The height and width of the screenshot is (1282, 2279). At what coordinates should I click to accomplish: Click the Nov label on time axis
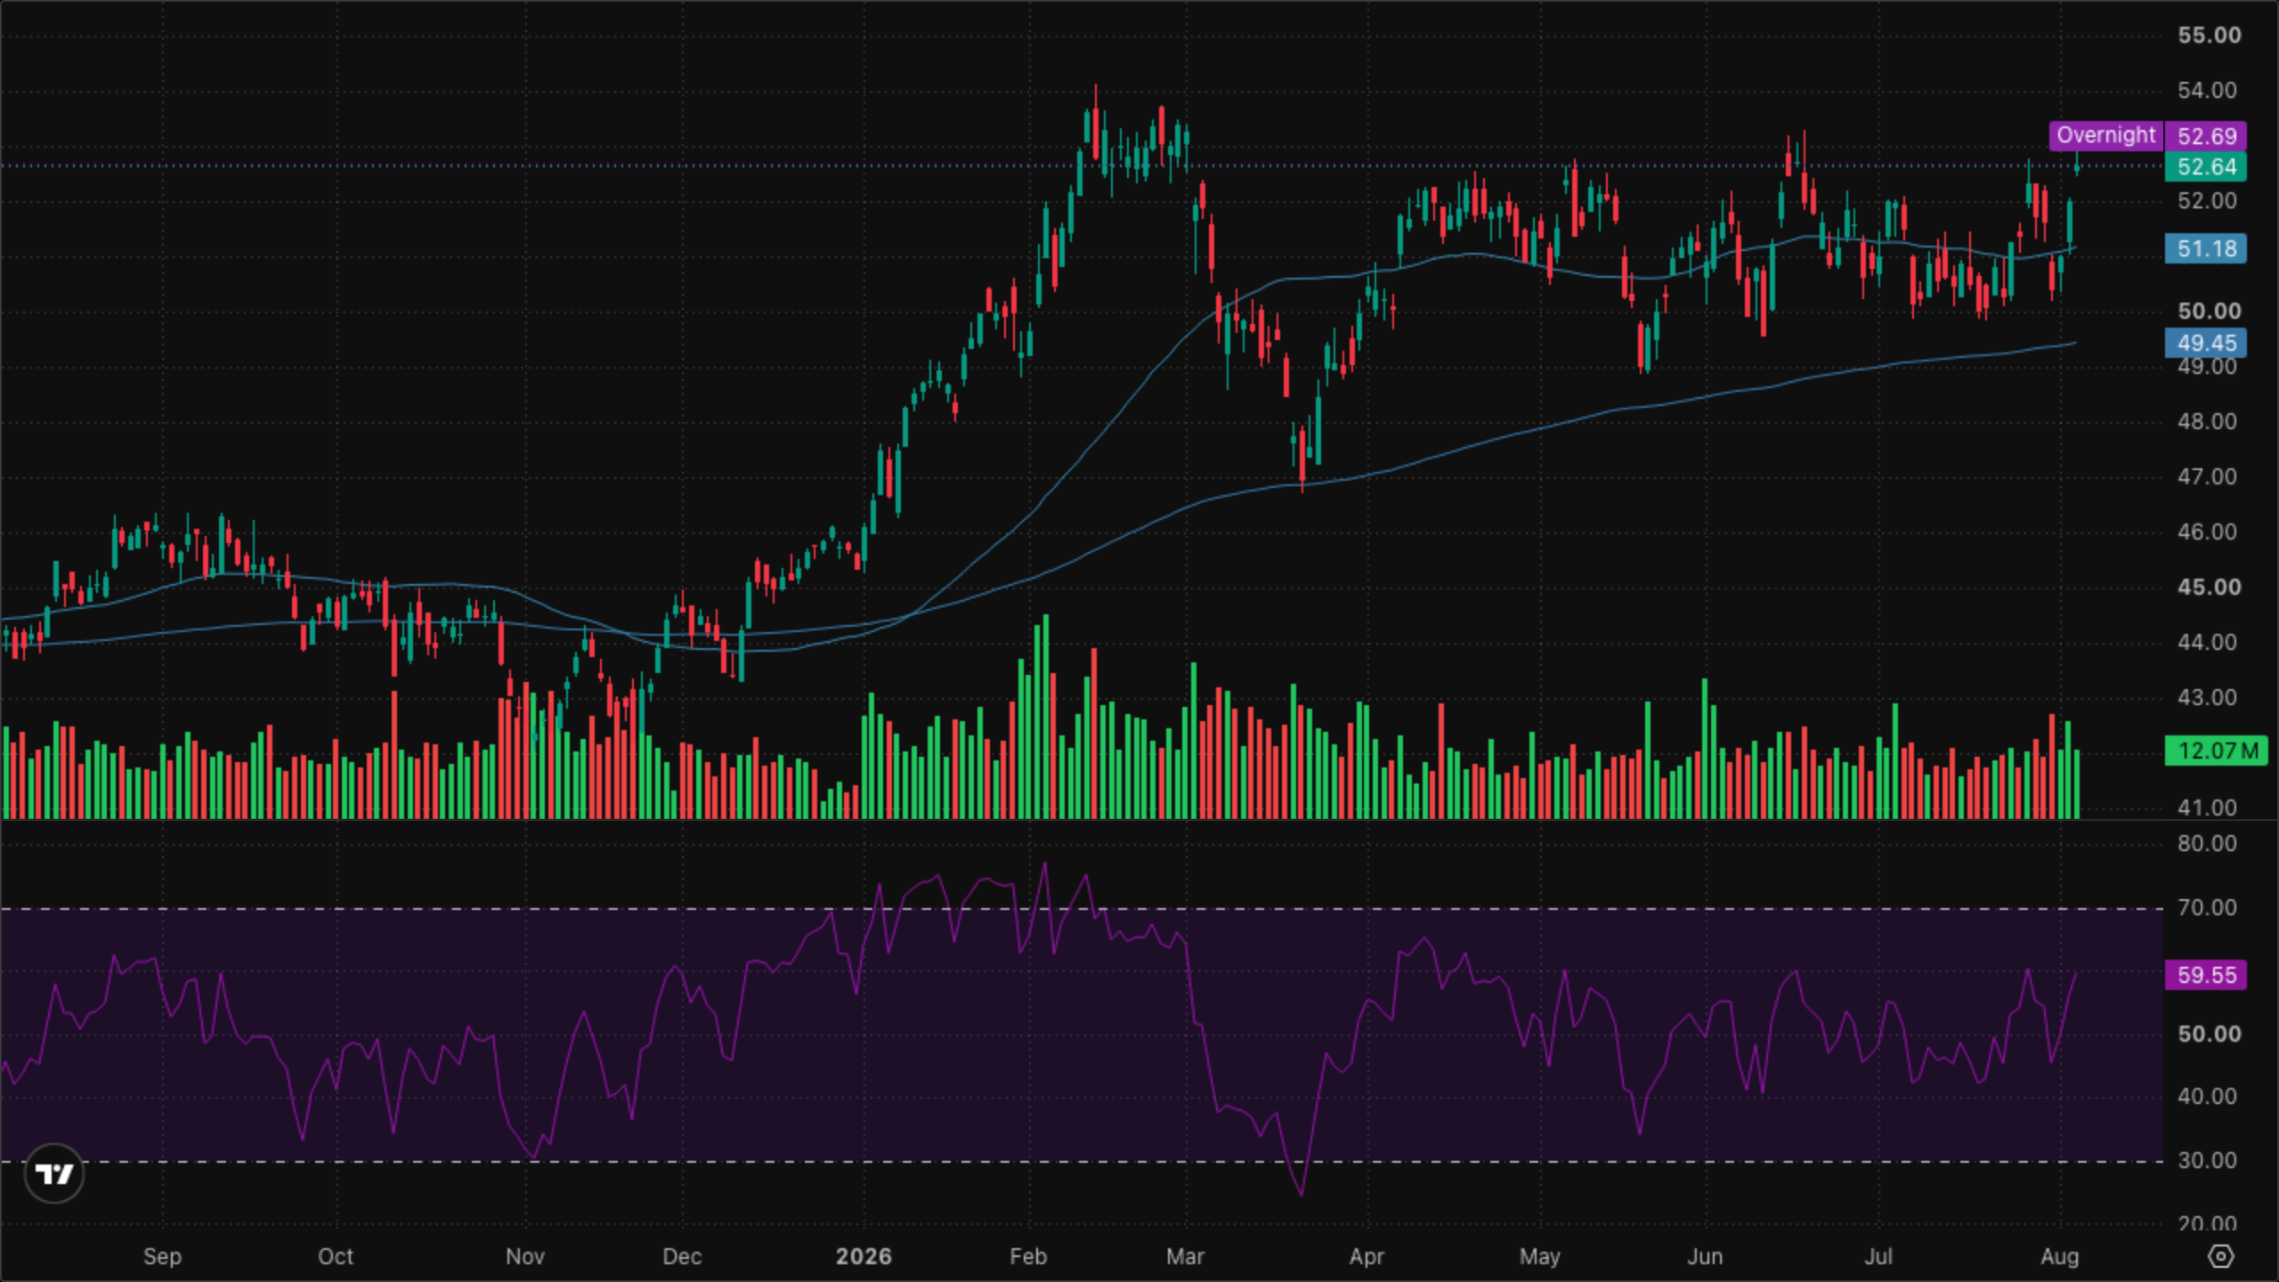[525, 1257]
